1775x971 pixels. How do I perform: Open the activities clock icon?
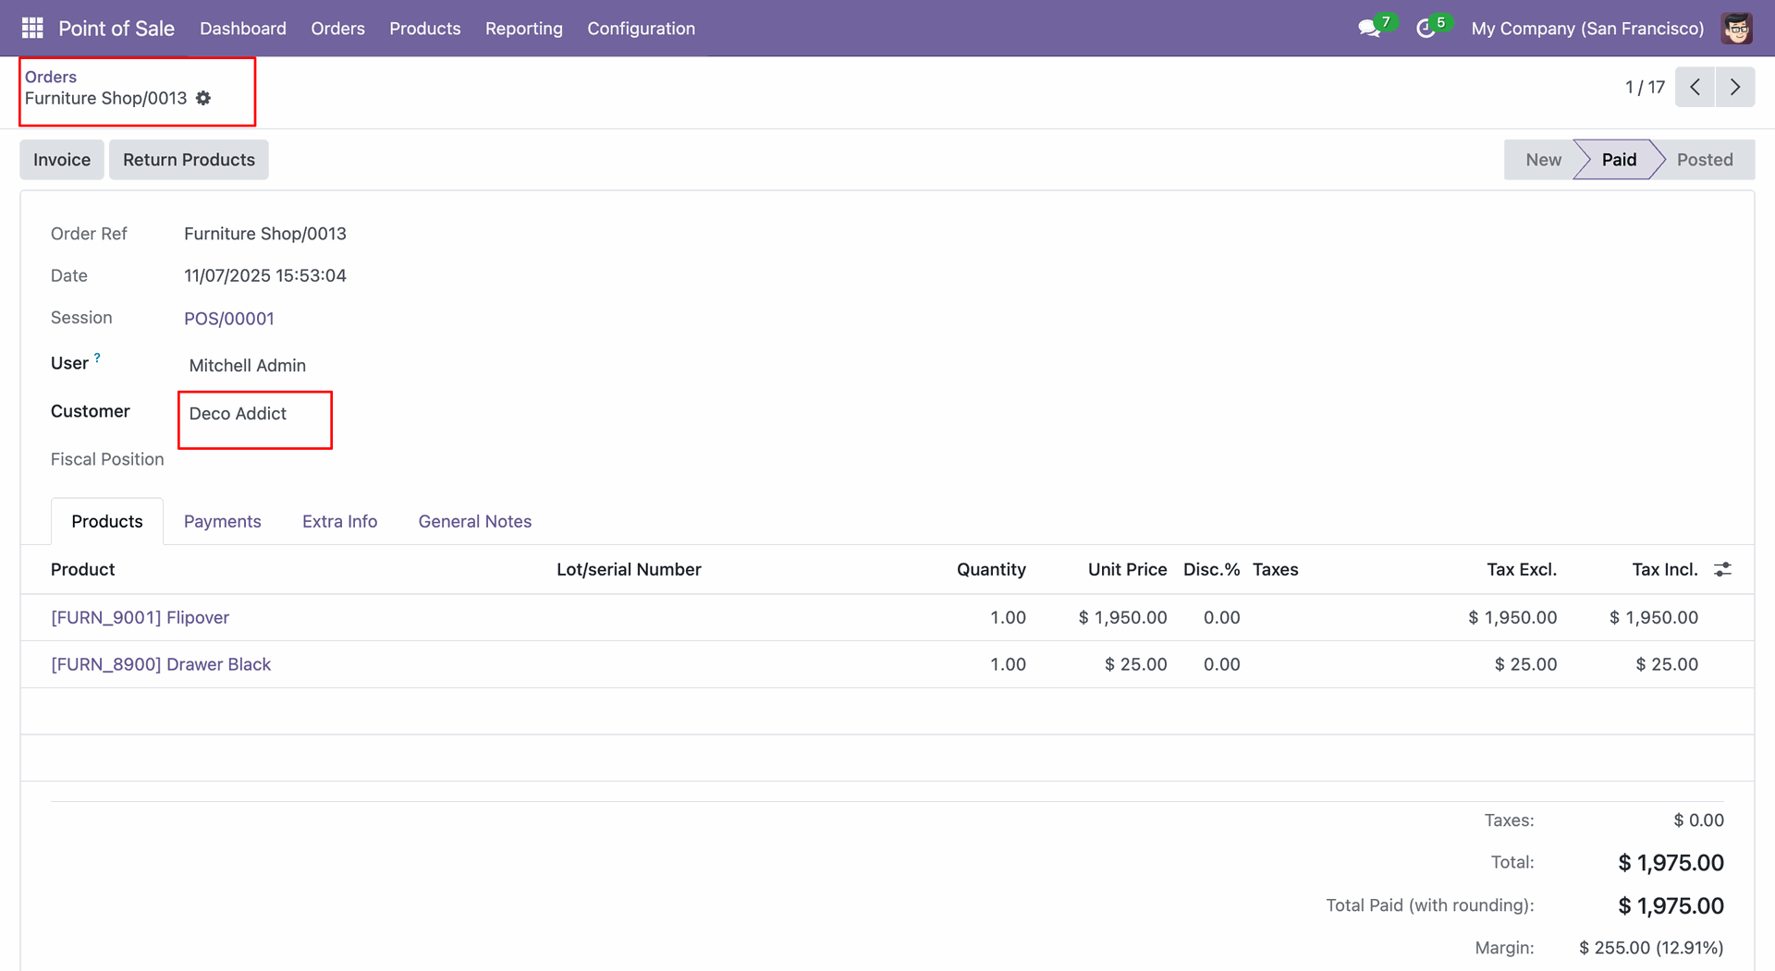tap(1425, 29)
